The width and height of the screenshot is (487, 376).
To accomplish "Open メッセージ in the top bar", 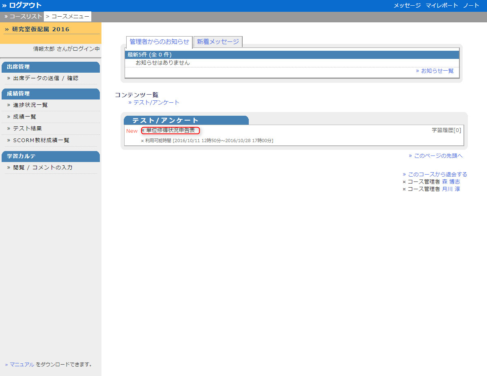I will pyautogui.click(x=407, y=5).
